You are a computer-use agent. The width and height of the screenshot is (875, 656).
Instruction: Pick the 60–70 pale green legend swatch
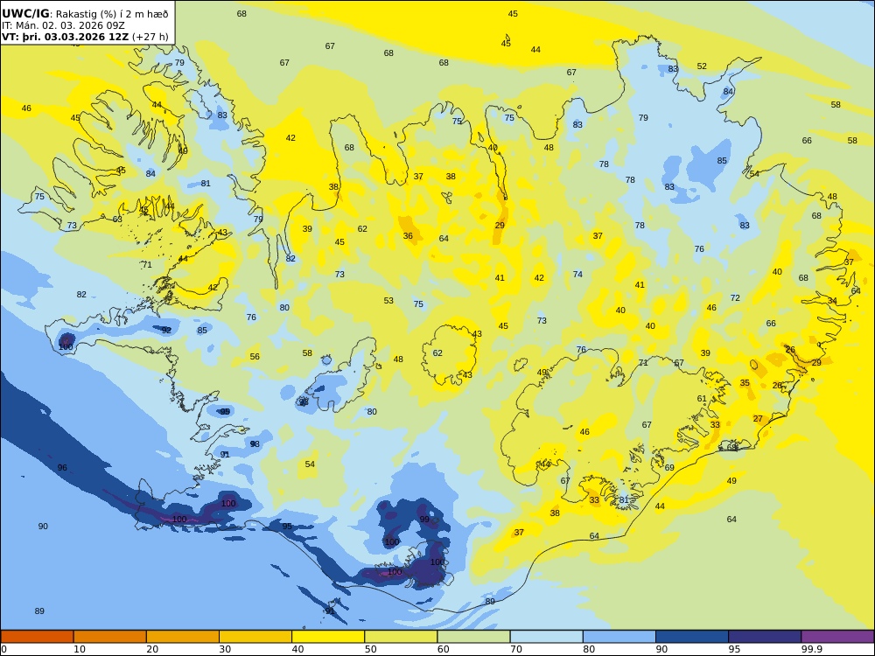pos(473,637)
